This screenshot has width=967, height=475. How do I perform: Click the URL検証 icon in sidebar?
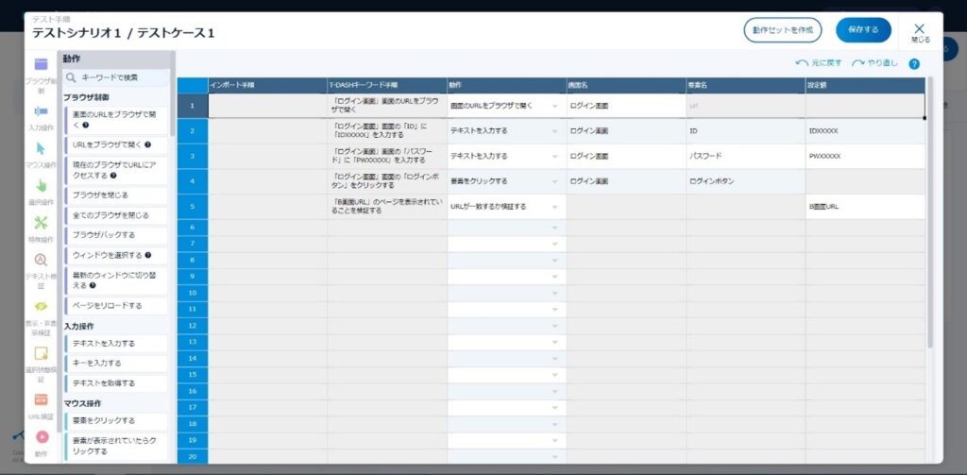click(x=41, y=399)
